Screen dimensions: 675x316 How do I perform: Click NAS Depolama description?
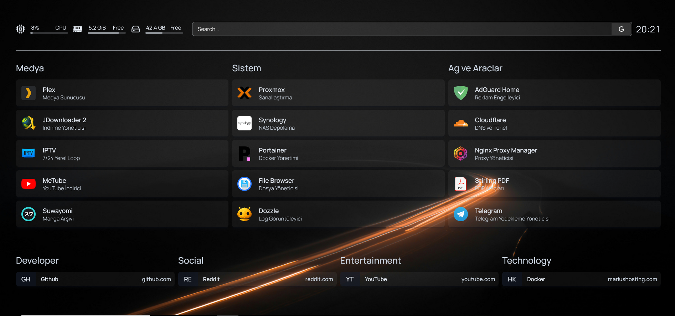click(277, 128)
